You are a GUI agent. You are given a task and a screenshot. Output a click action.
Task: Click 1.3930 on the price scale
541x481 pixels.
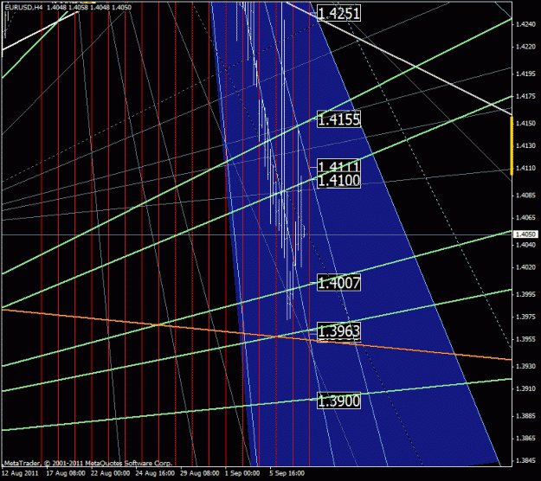(525, 366)
